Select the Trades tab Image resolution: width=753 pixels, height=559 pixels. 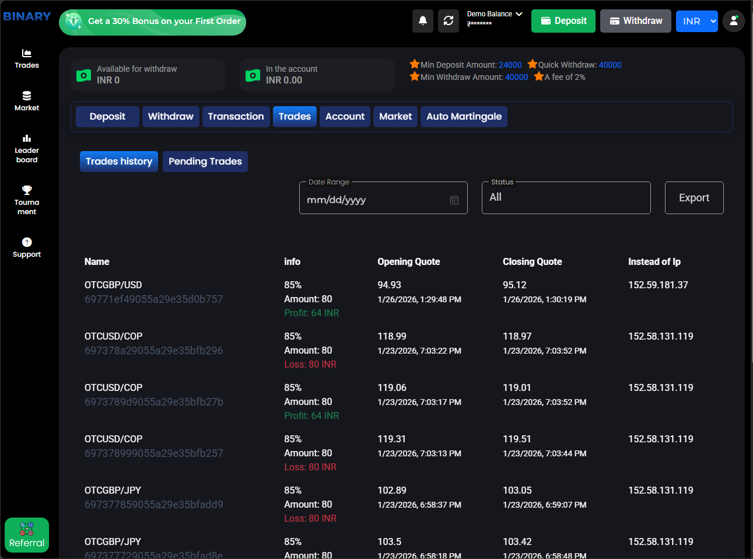295,117
